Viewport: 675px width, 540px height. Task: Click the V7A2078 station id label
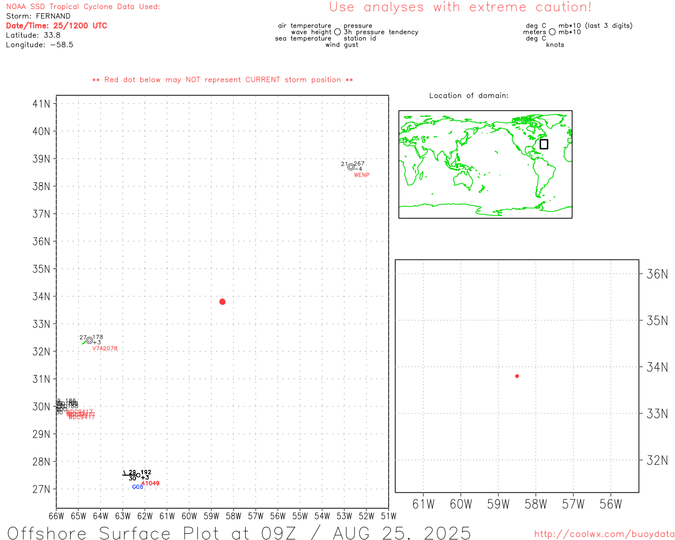105,349
